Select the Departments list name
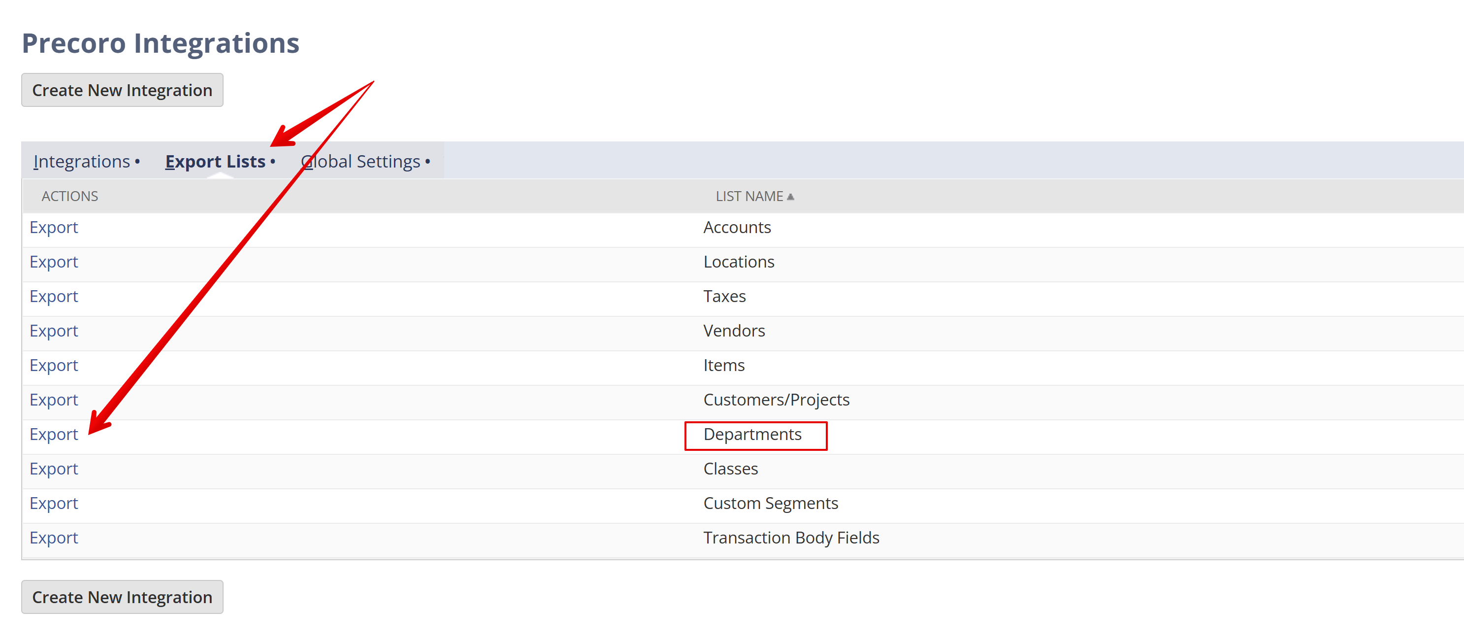 tap(752, 435)
